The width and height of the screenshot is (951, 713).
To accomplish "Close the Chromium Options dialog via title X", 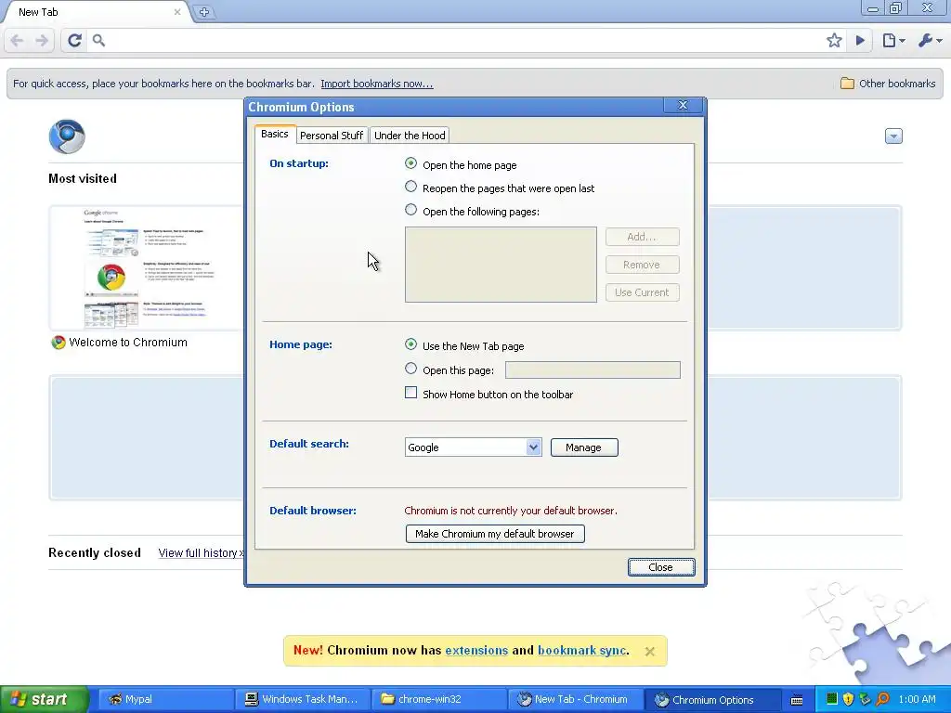I will point(683,105).
